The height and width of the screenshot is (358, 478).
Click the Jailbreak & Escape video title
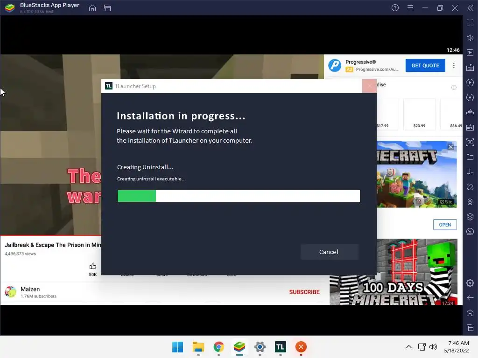click(x=53, y=245)
